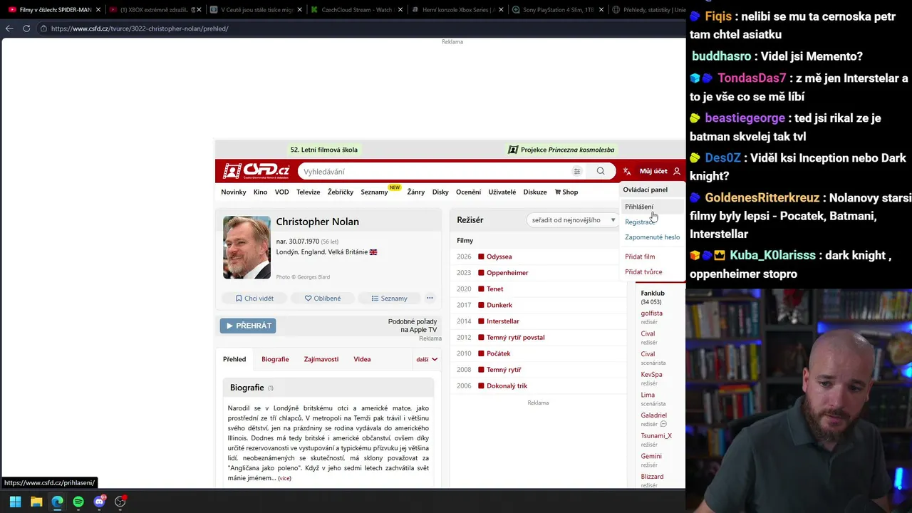Close the Sony PlayStation 4 Slim tab
This screenshot has height=513, width=912.
tap(601, 10)
